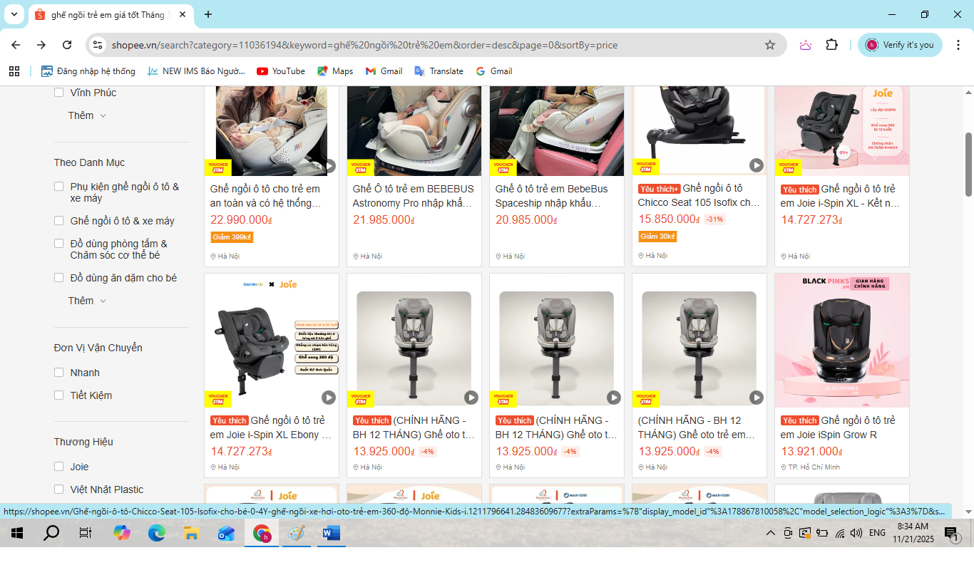974x565 pixels.
Task: Open the browser Extensions puzzle icon
Action: click(831, 45)
